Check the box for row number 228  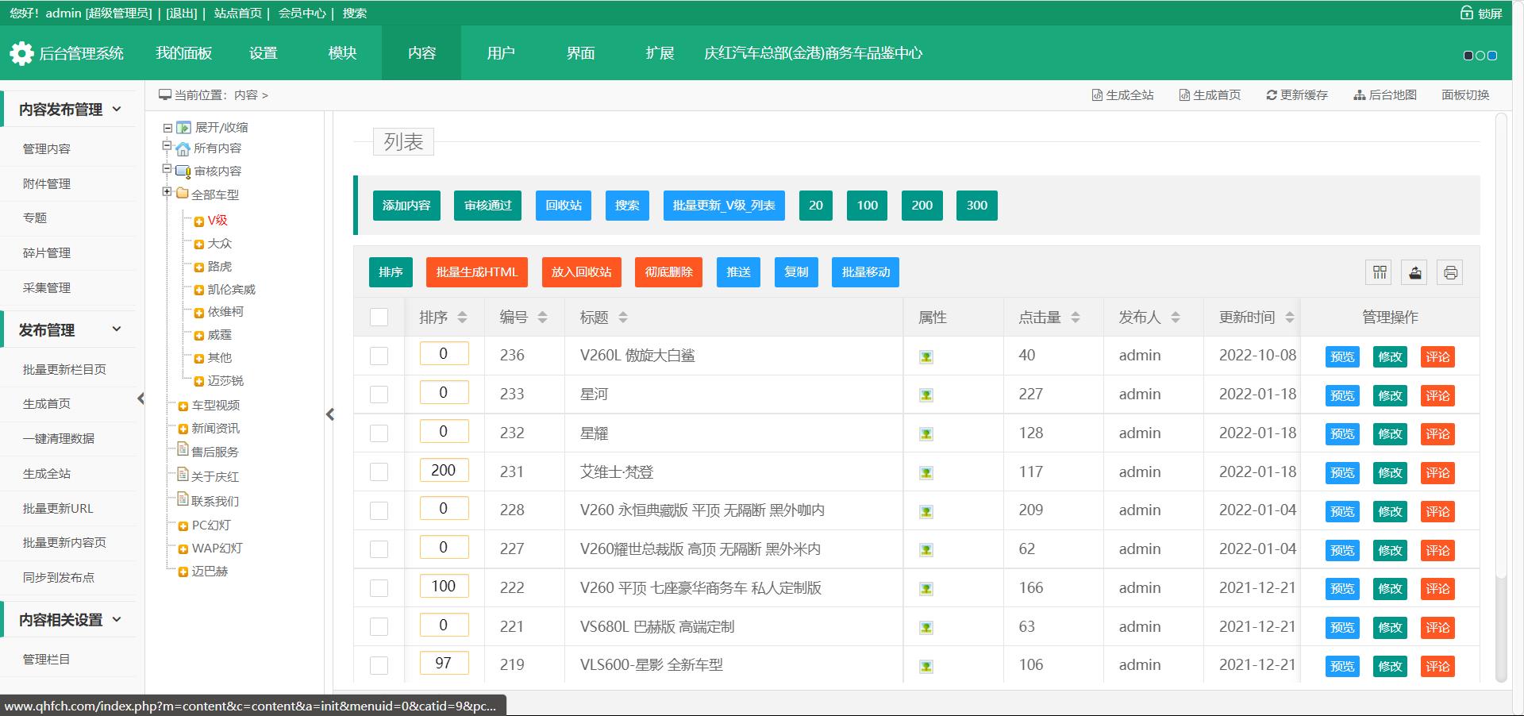pyautogui.click(x=379, y=511)
